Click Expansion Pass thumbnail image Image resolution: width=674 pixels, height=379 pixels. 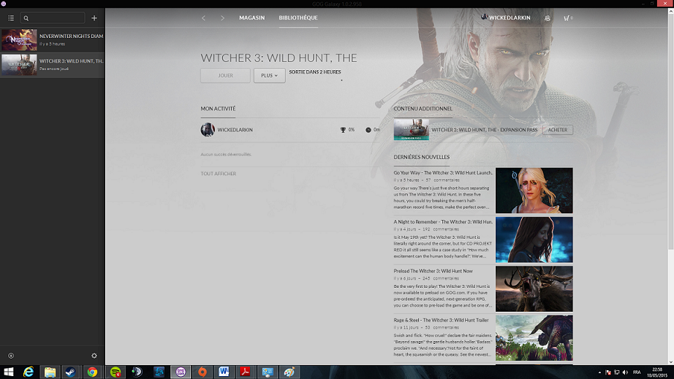coord(412,130)
